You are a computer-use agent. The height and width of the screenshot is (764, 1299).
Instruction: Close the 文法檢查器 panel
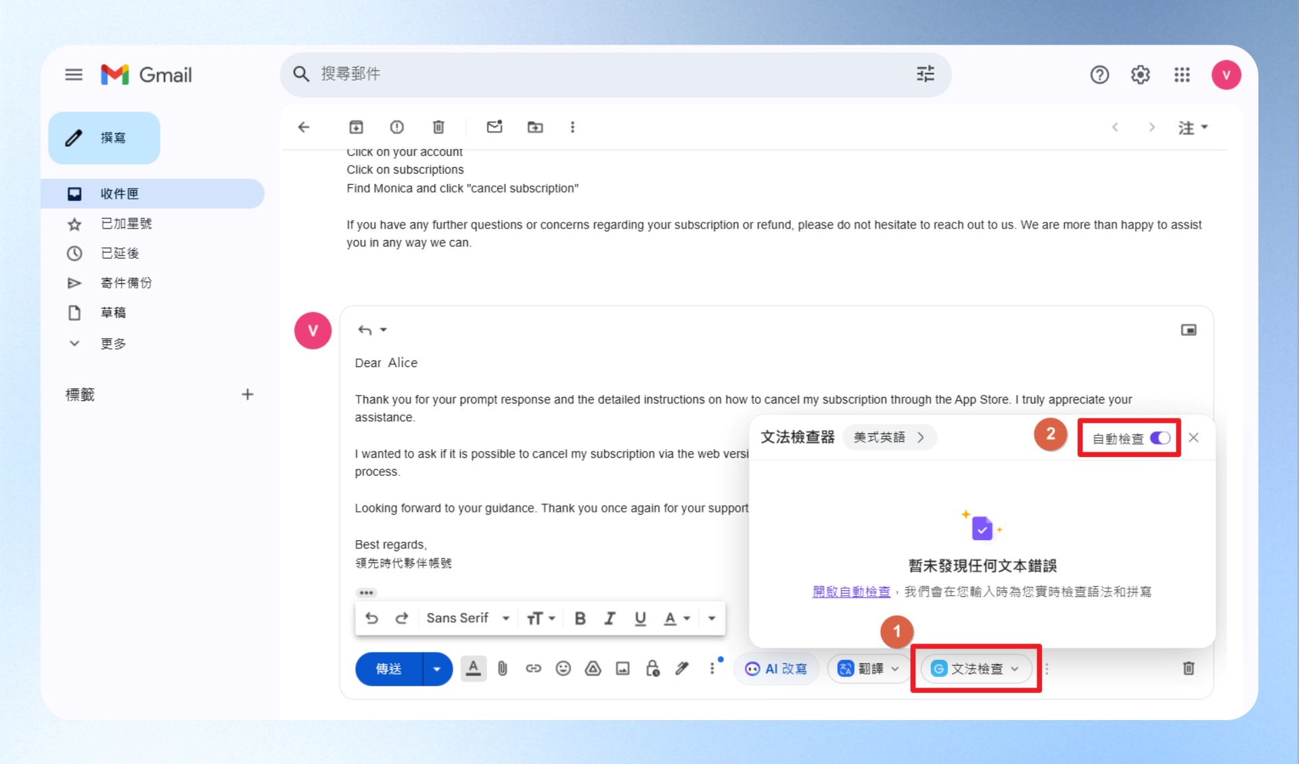[1193, 437]
